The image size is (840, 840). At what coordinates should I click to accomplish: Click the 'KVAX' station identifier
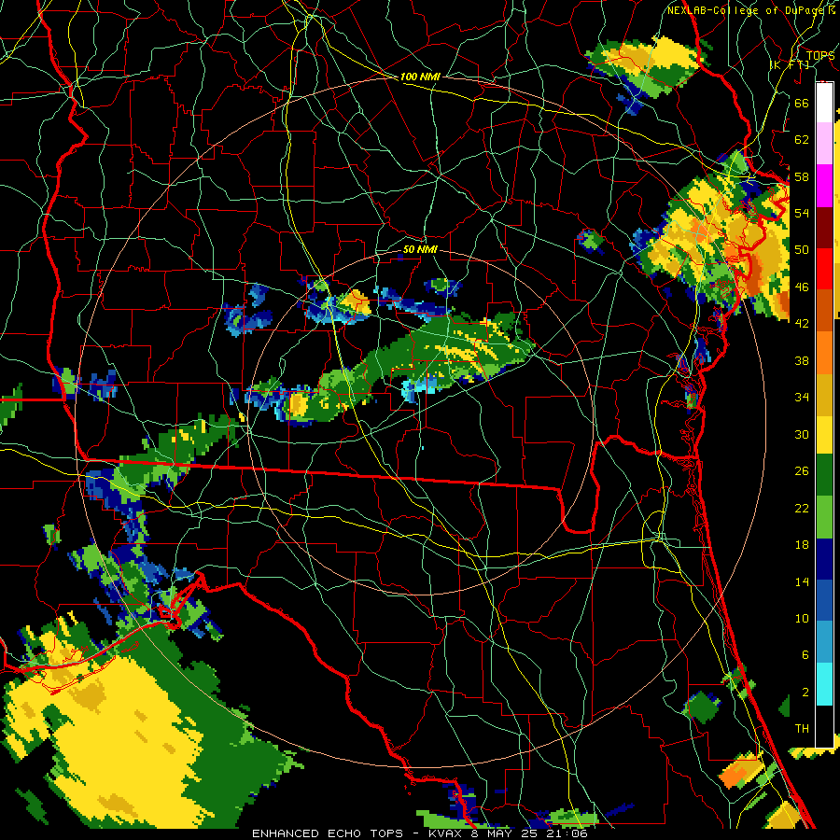tap(447, 833)
